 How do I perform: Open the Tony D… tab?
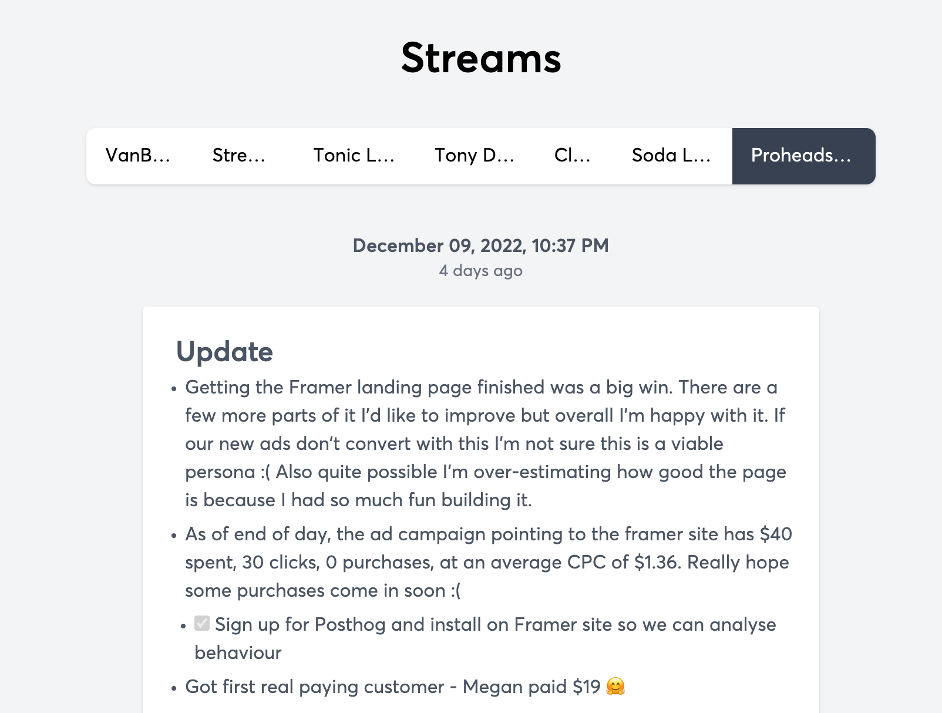(x=474, y=156)
